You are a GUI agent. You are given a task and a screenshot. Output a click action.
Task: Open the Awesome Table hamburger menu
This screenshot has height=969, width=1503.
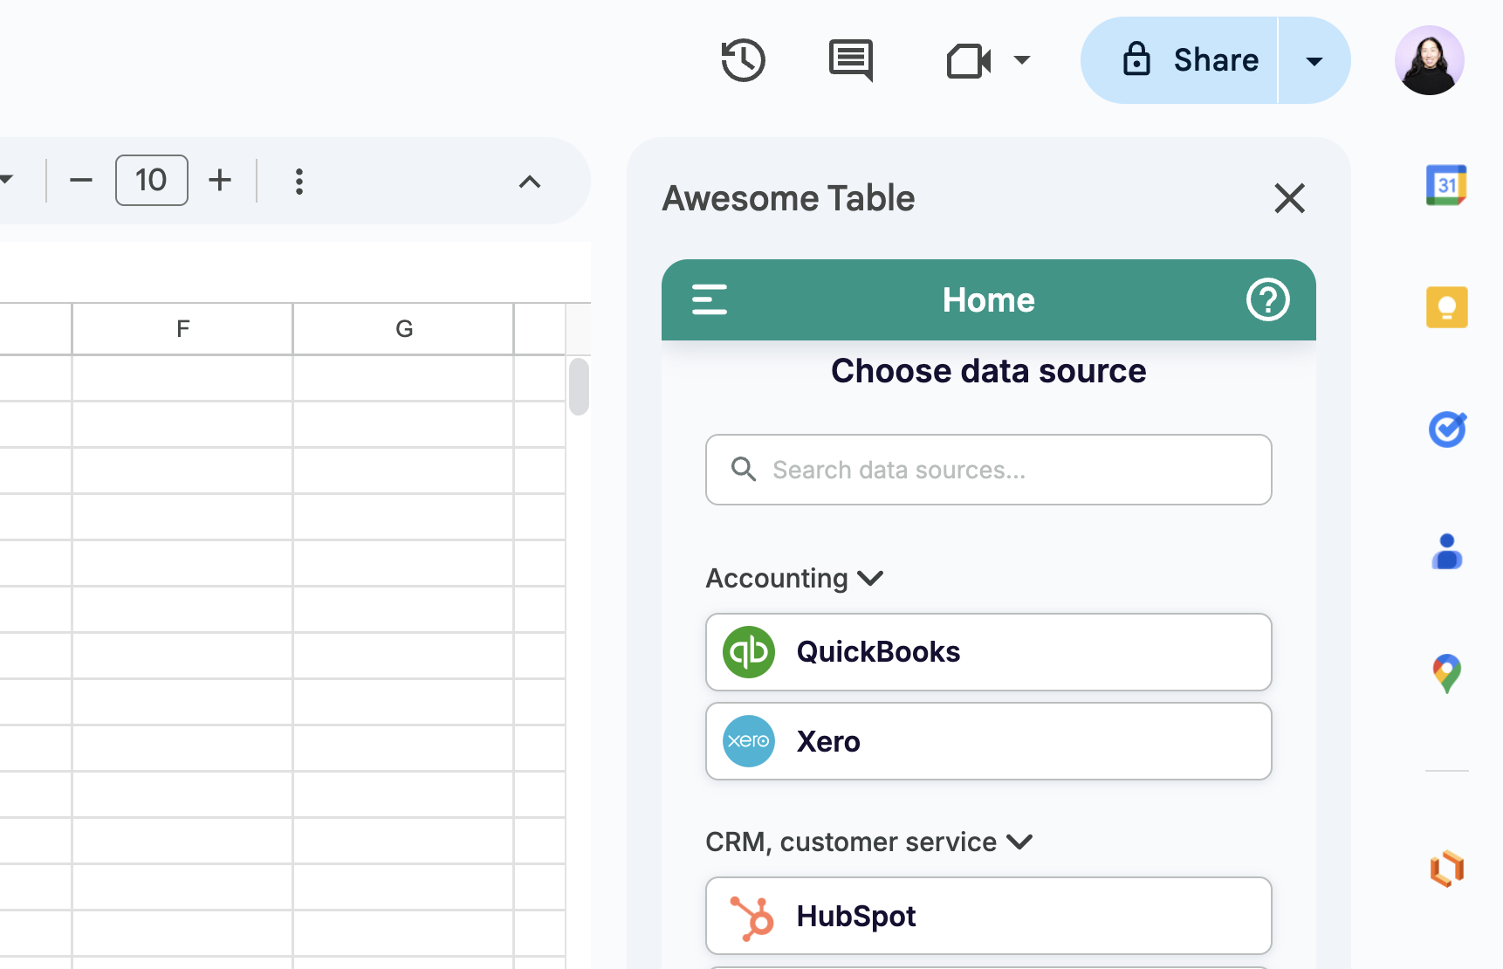tap(710, 299)
